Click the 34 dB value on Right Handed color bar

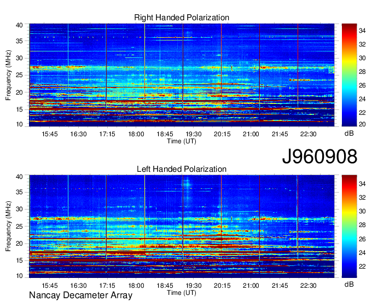pos(362,31)
